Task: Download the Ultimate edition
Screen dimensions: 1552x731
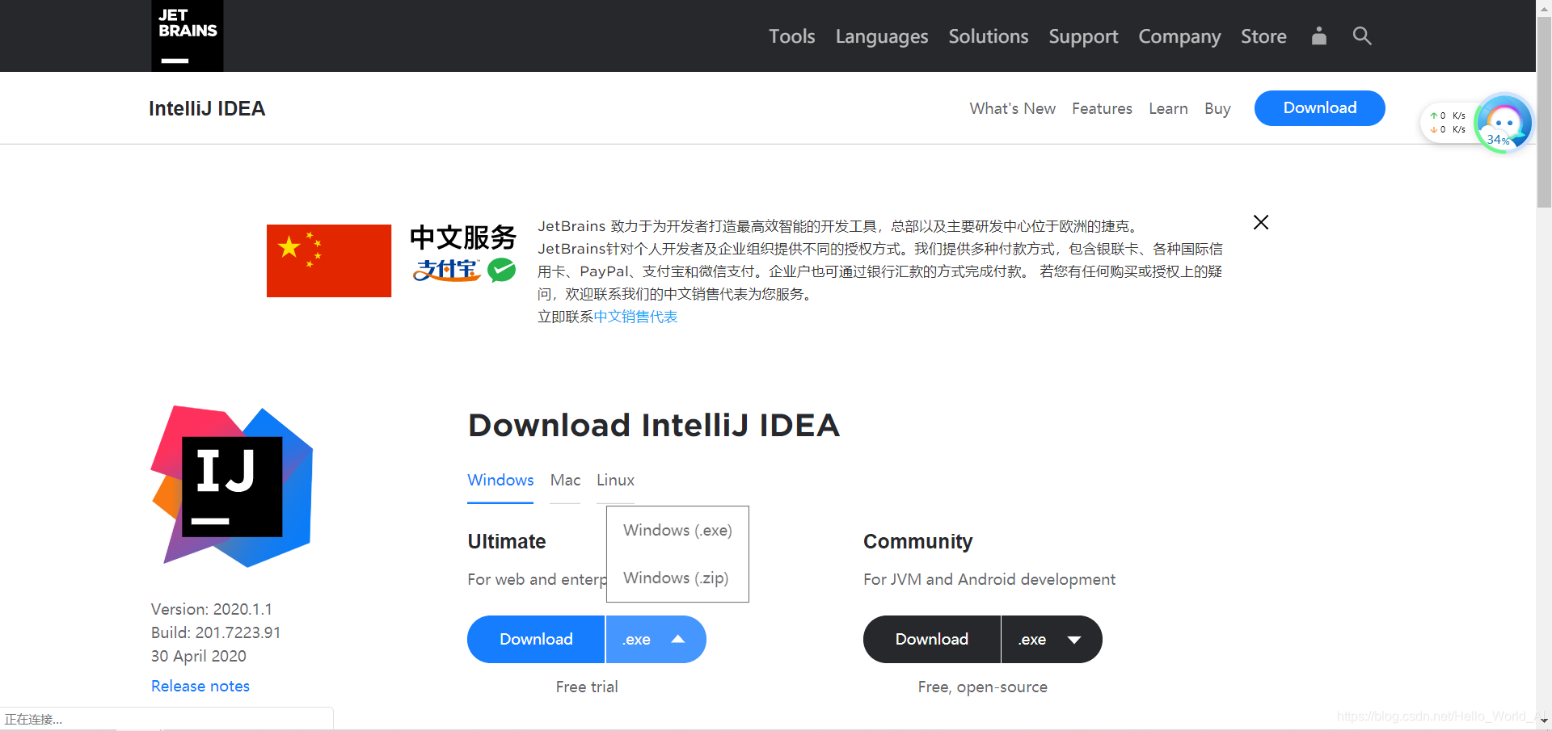Action: pyautogui.click(x=536, y=639)
